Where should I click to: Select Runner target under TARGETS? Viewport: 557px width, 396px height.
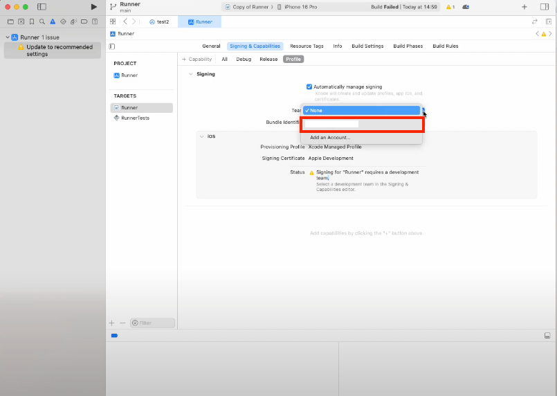142,108
